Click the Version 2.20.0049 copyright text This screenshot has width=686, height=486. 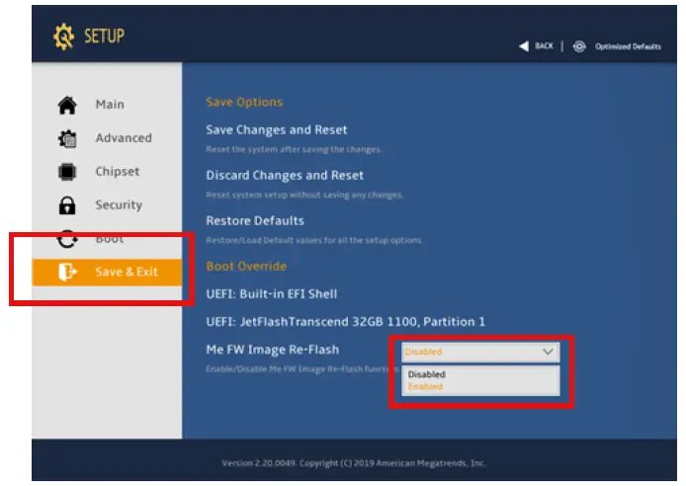354,463
